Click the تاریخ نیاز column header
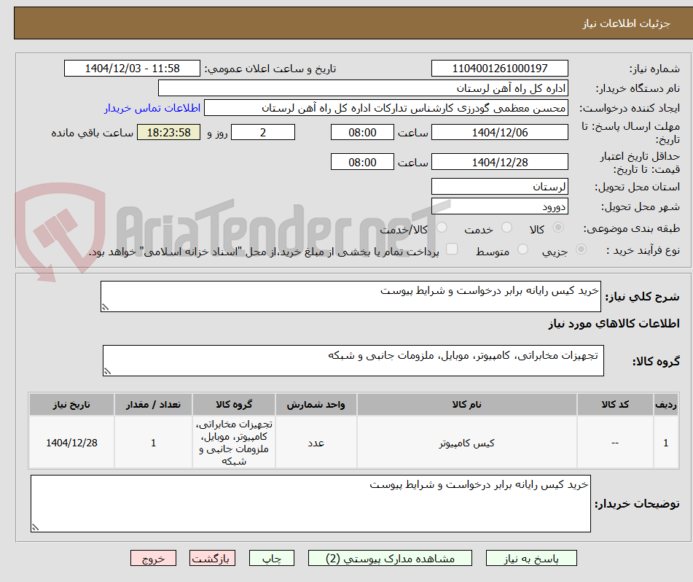 point(71,405)
